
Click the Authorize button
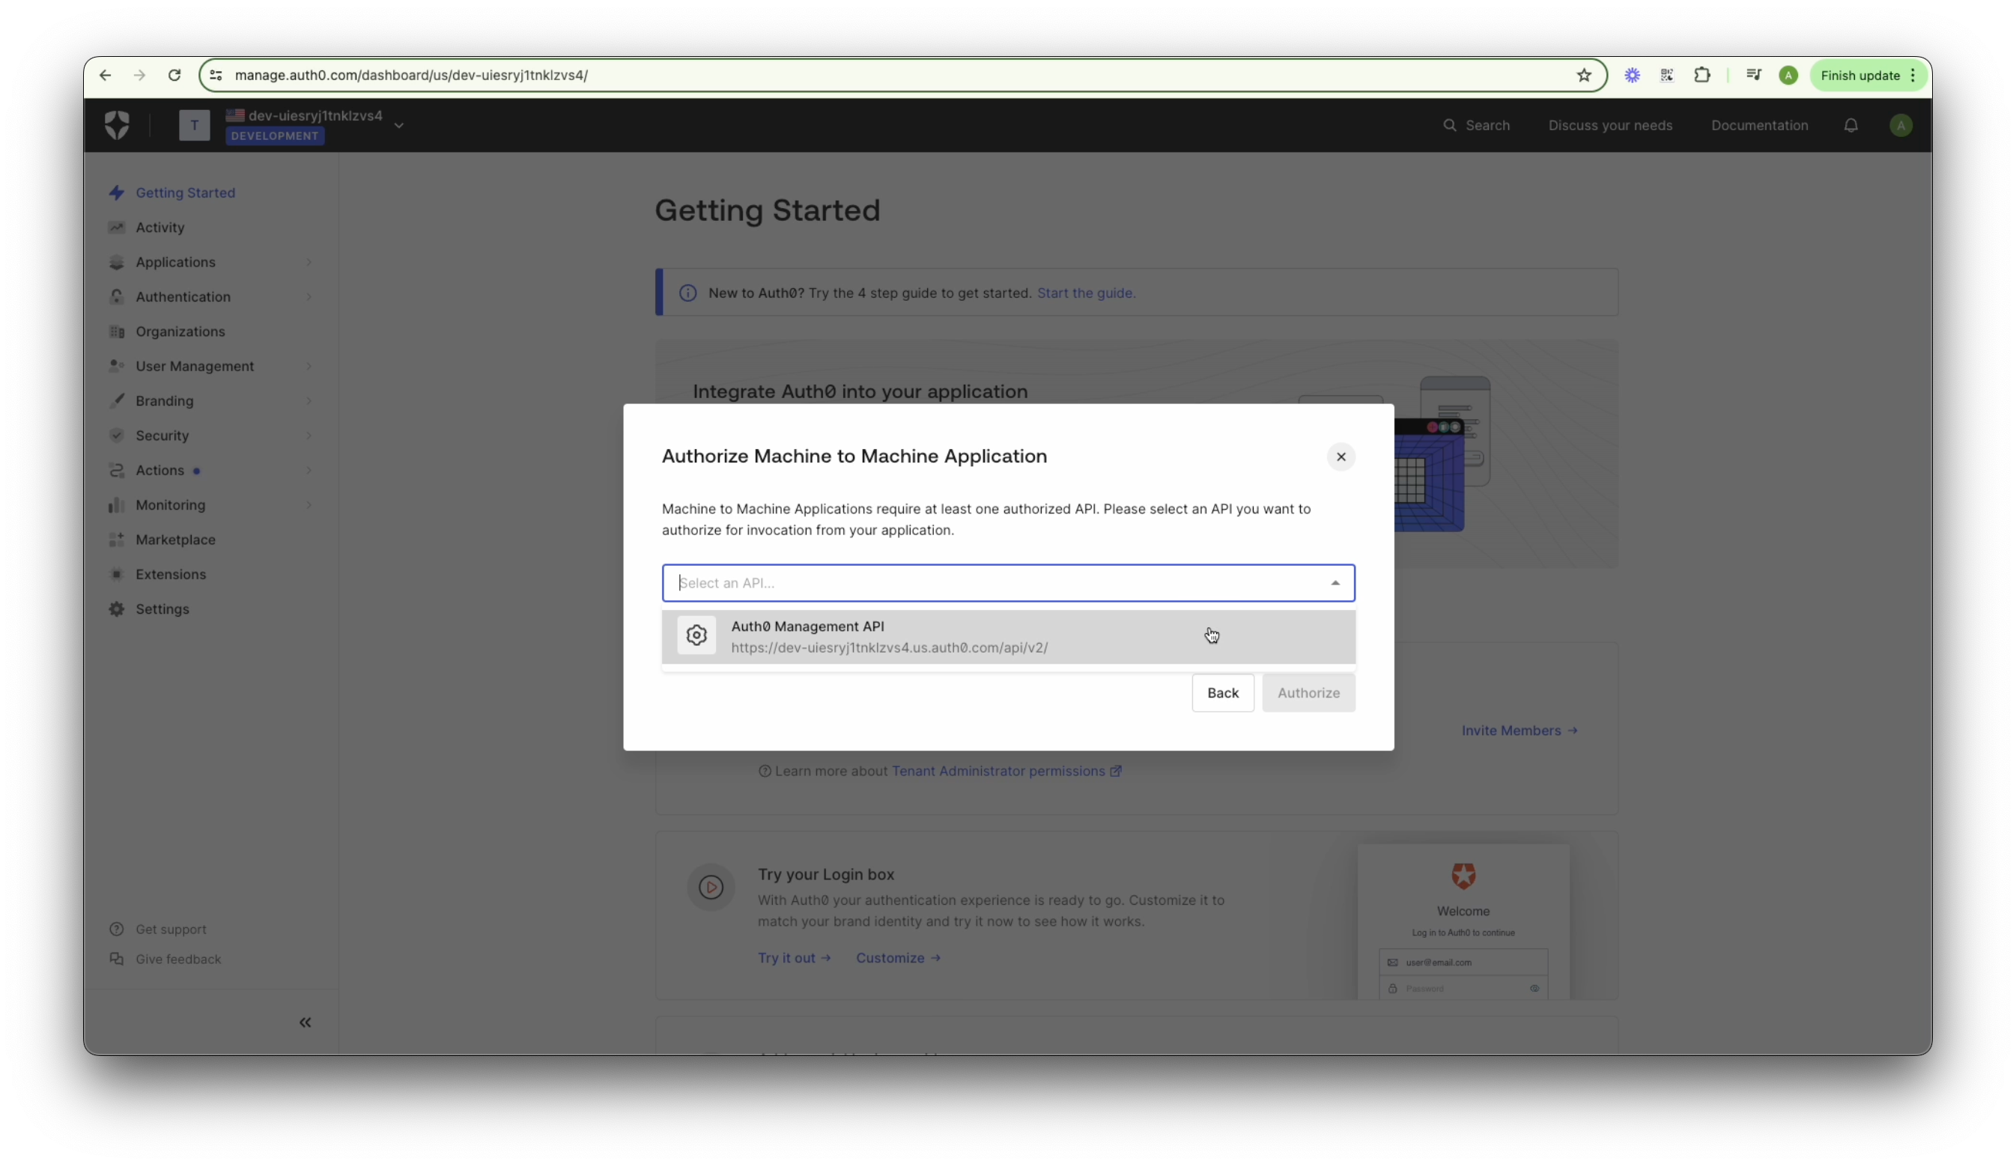click(1308, 692)
